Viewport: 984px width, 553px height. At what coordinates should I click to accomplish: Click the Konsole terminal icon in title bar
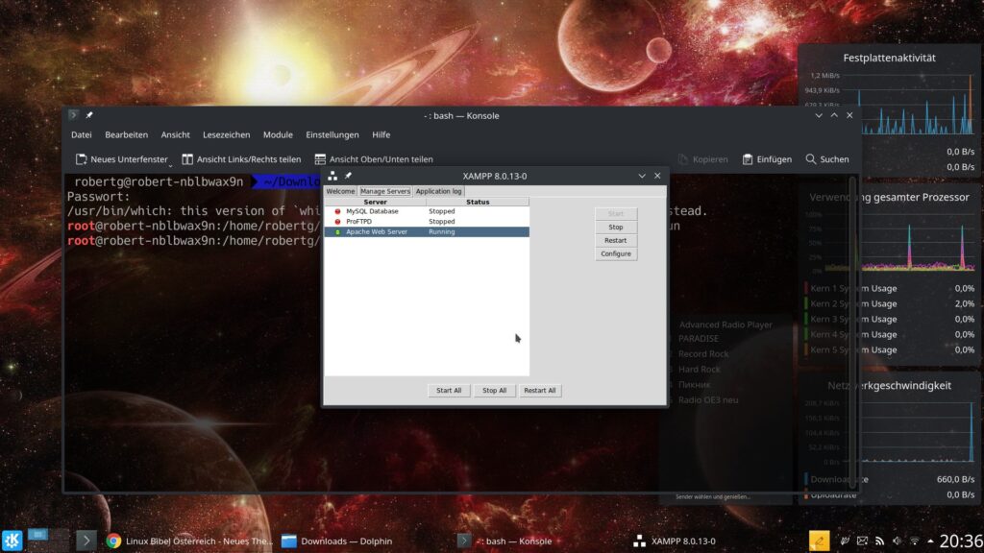point(73,115)
